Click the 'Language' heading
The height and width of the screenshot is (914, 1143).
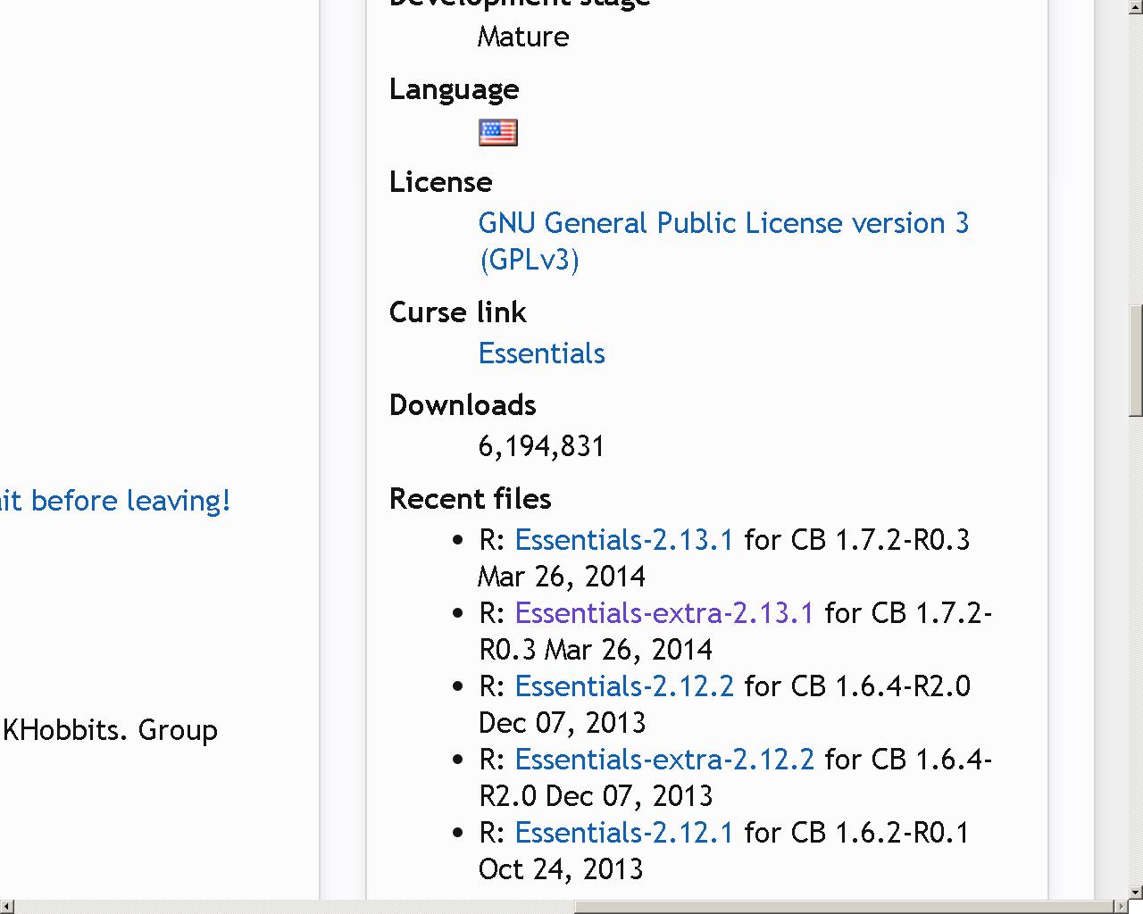(454, 89)
